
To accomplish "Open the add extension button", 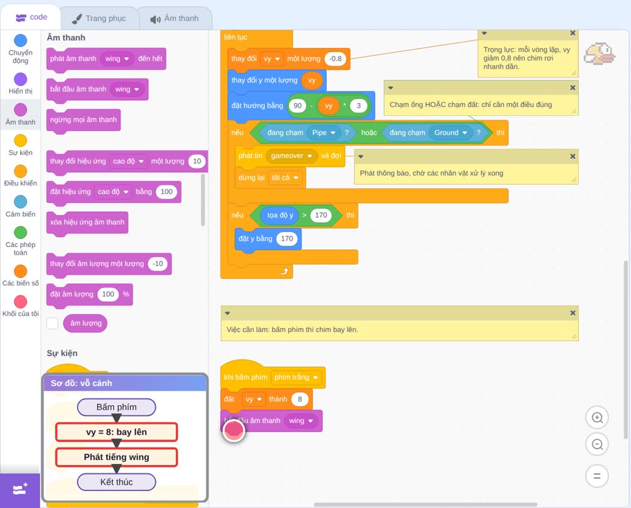I will 20,490.
